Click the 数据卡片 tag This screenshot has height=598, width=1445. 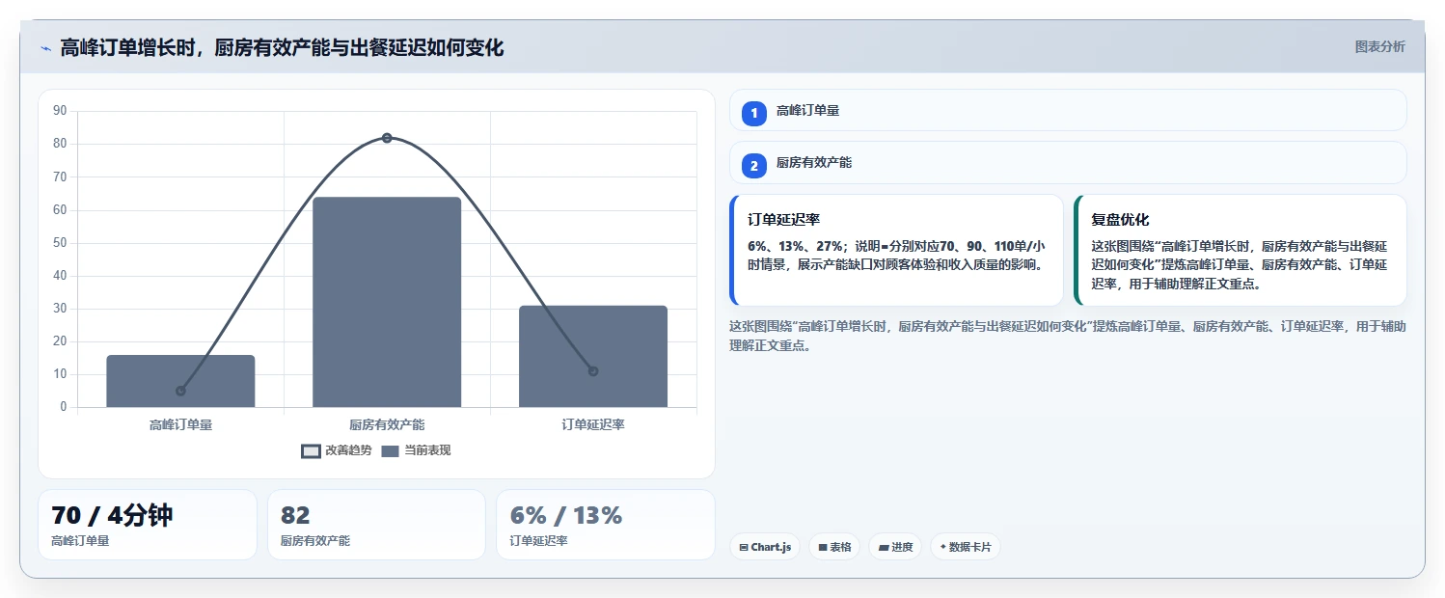pos(966,547)
